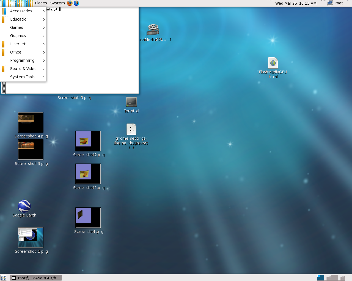Open the Terminal desktop icon
Viewport: 352px width, 281px height.
[131, 102]
